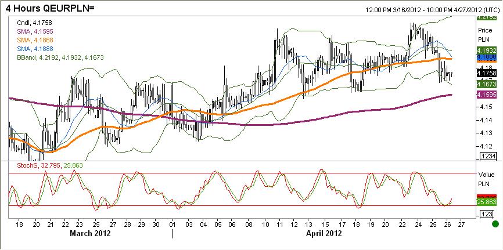The image size is (503, 250).
Task: Select the purple SMA, 4.1595 legend entry
Action: (x=35, y=31)
